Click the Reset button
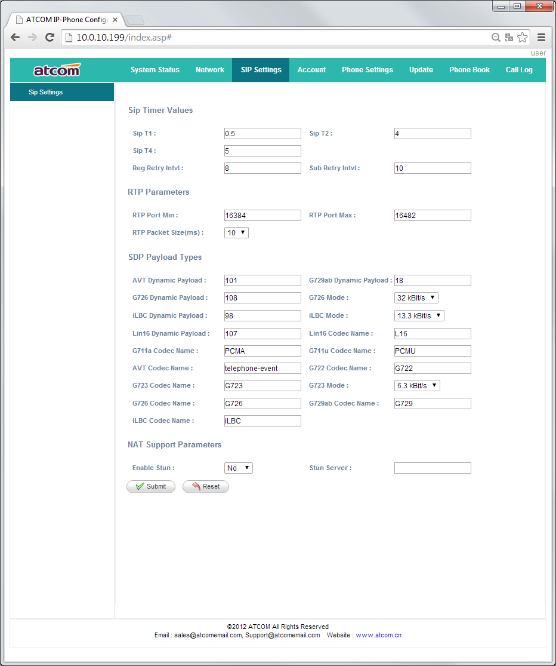This screenshot has width=556, height=666. [206, 487]
